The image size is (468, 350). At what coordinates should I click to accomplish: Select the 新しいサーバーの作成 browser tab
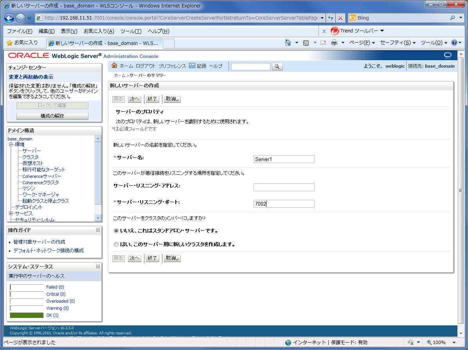[x=104, y=43]
